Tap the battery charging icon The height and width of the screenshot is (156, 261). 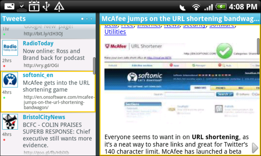[221, 7]
